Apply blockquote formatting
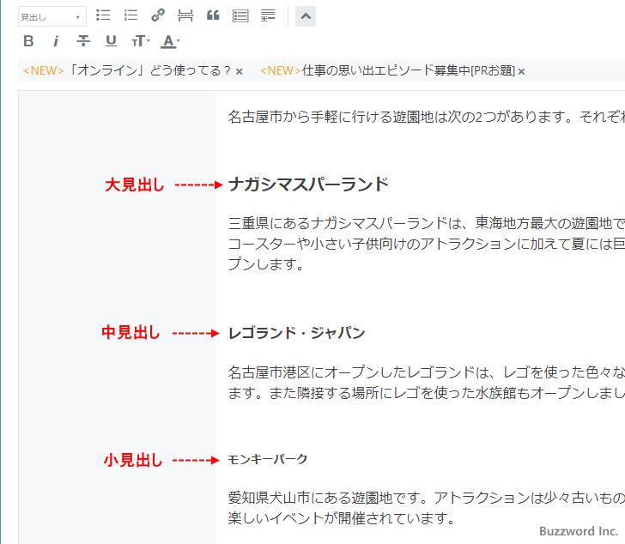Screen dimensions: 625x544 click(213, 16)
